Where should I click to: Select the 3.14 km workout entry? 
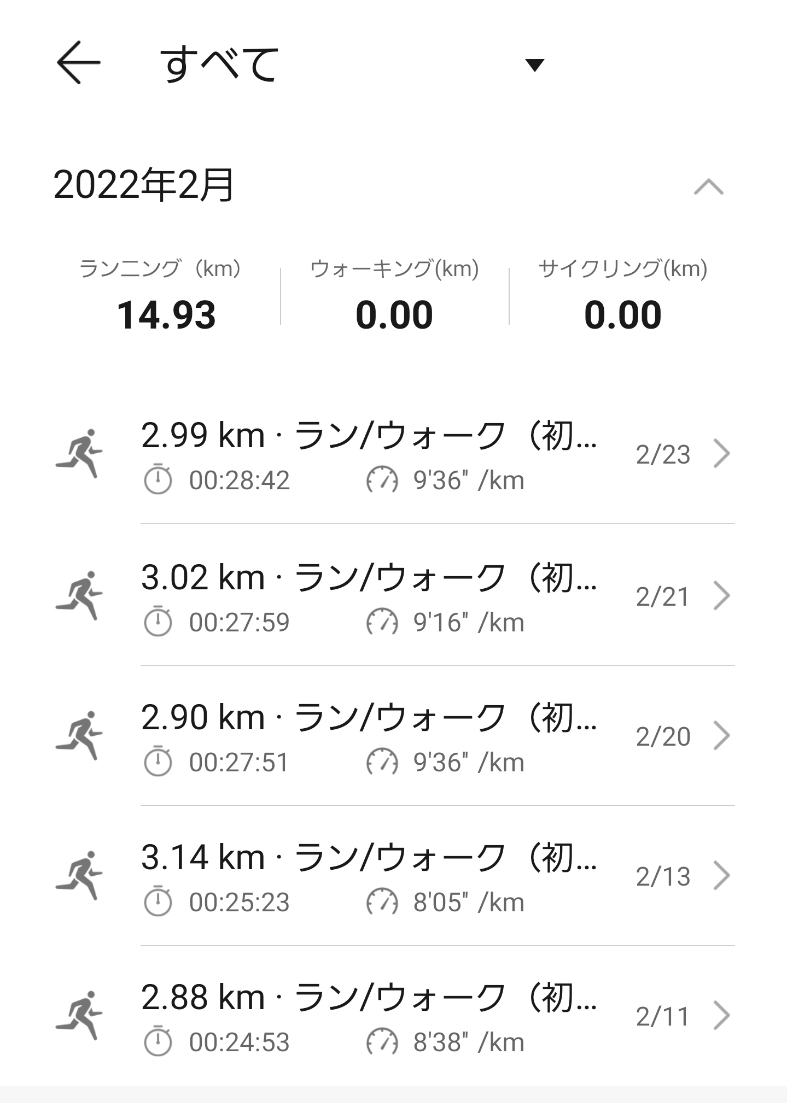tap(394, 875)
